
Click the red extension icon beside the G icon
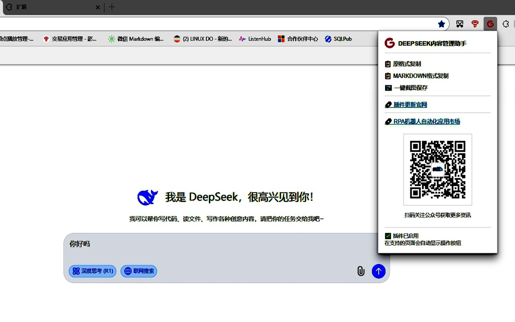coord(475,24)
